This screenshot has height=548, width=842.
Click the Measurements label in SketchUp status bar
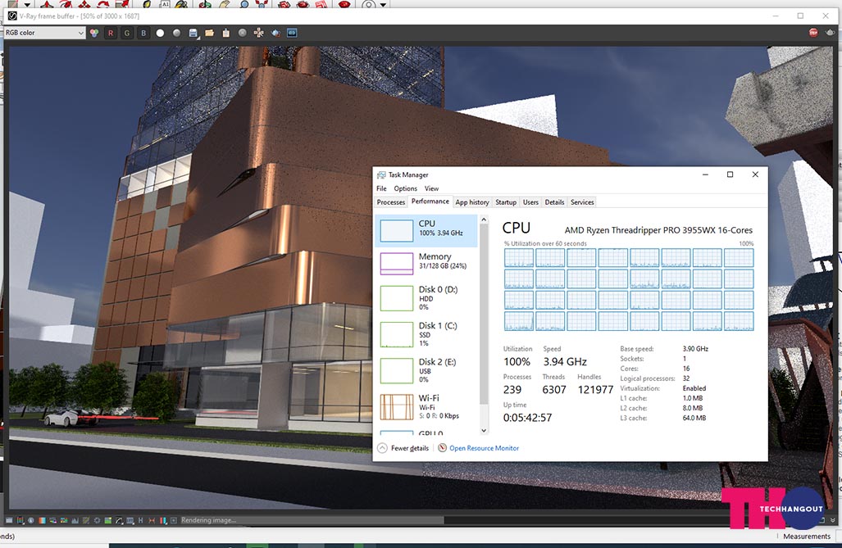807,537
